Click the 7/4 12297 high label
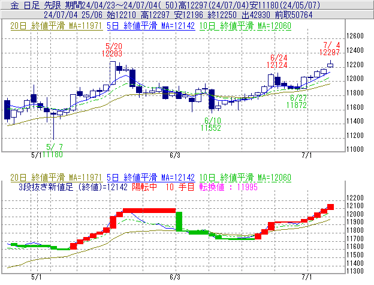Image resolution: width=374 pixels, height=285 pixels. point(330,49)
